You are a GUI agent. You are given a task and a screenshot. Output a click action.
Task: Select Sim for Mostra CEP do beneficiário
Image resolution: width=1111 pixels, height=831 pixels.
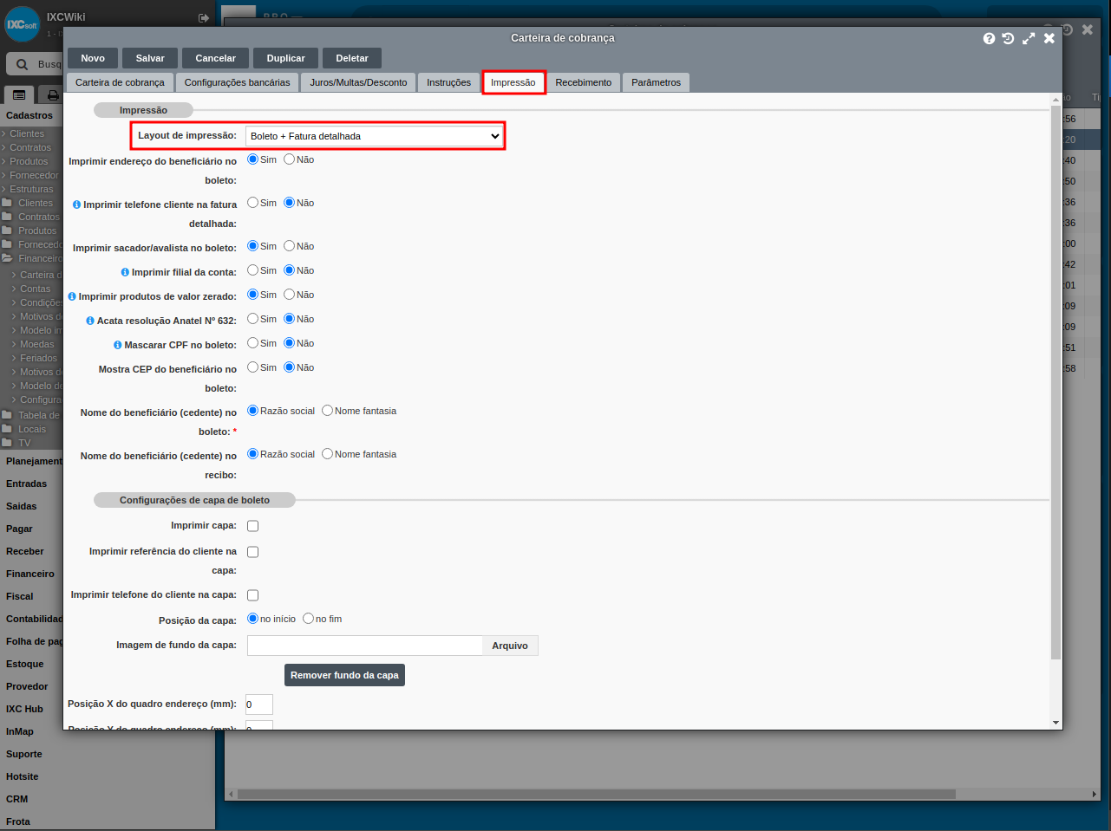(253, 367)
